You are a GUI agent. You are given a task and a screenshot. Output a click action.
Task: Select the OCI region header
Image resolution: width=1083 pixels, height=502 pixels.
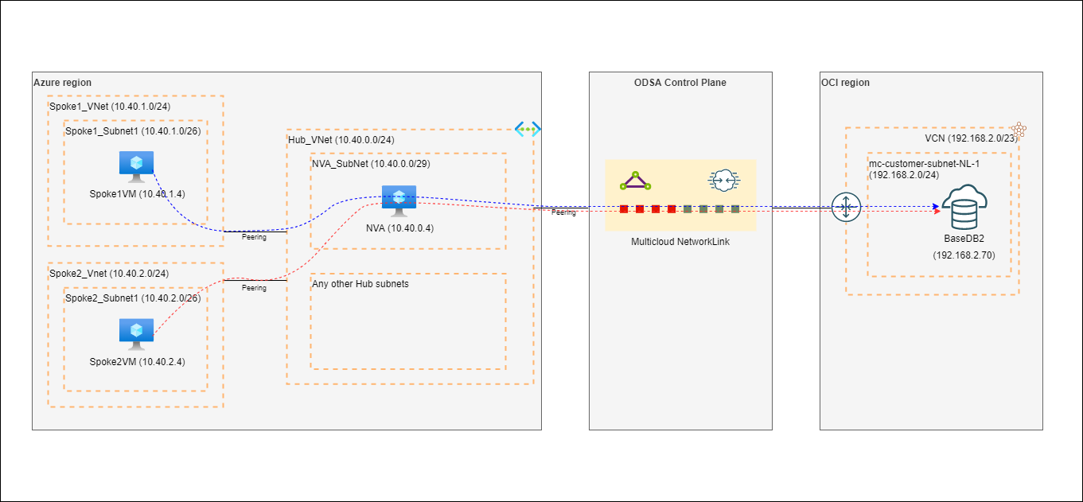(x=845, y=82)
